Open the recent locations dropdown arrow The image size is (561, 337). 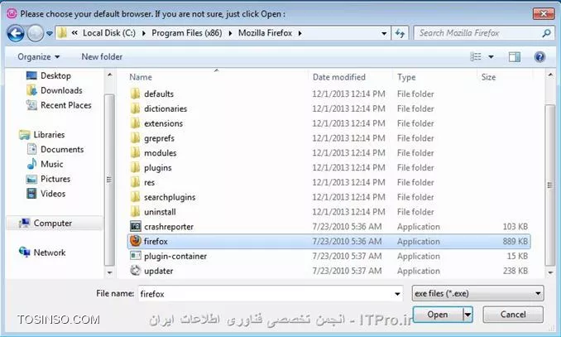(50, 33)
